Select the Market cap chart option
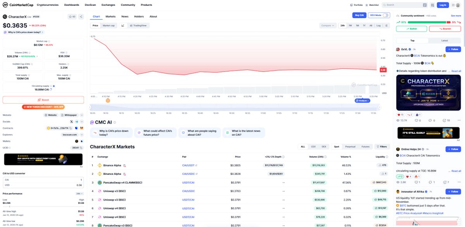This screenshot has width=465, height=227. point(108,26)
